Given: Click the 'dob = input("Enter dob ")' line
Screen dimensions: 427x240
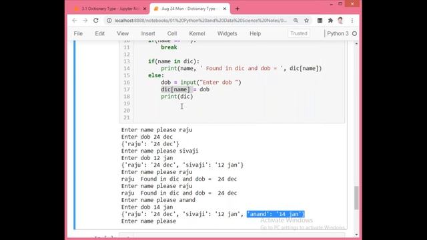Looking at the screenshot, I should click(201, 83).
